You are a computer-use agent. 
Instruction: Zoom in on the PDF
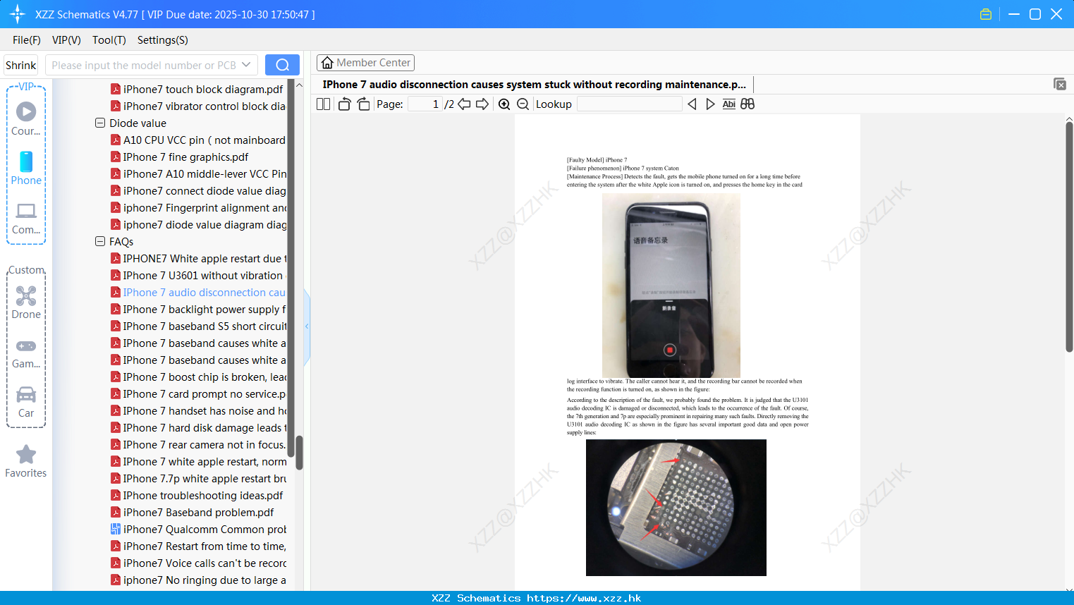pos(504,104)
